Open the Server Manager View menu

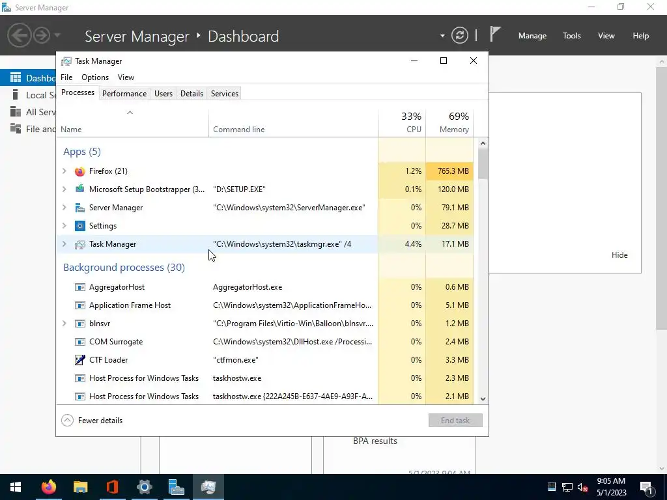click(606, 36)
